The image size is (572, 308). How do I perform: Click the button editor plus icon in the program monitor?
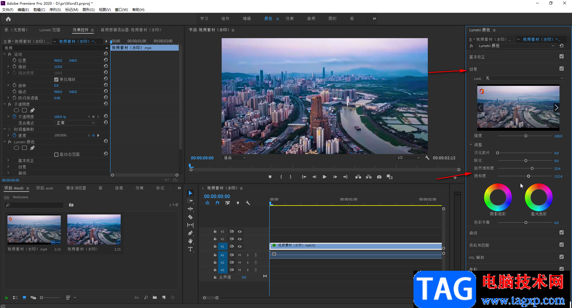(455, 178)
